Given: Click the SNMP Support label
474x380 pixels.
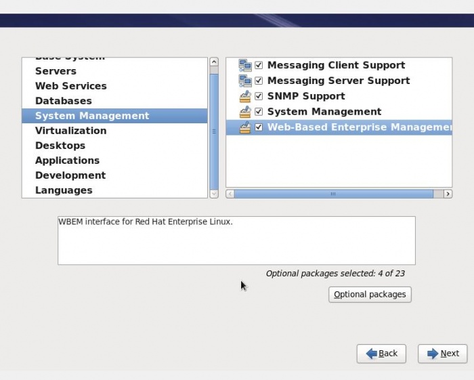Looking at the screenshot, I should point(306,96).
